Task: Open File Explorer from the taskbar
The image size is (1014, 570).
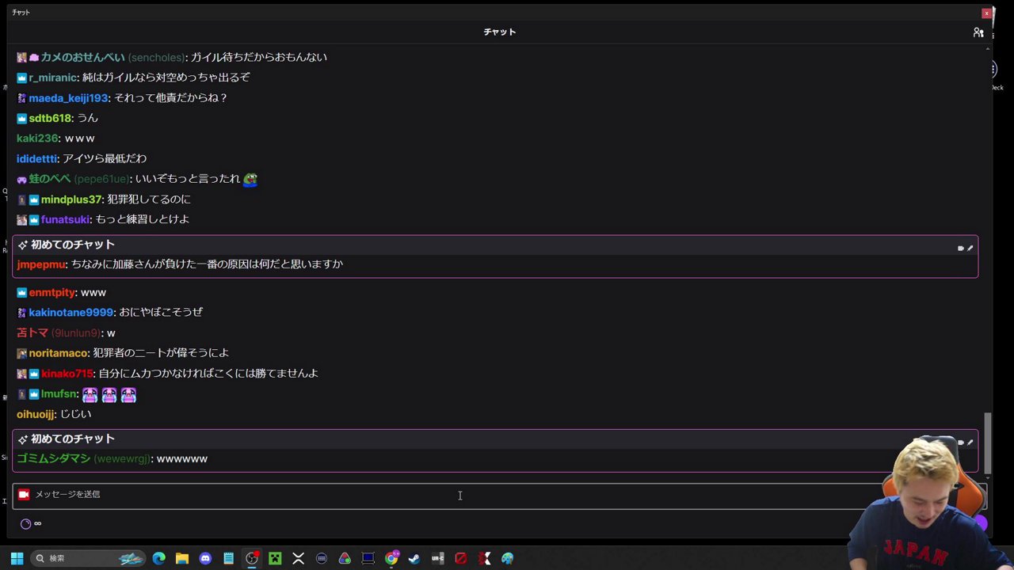Action: 182,558
